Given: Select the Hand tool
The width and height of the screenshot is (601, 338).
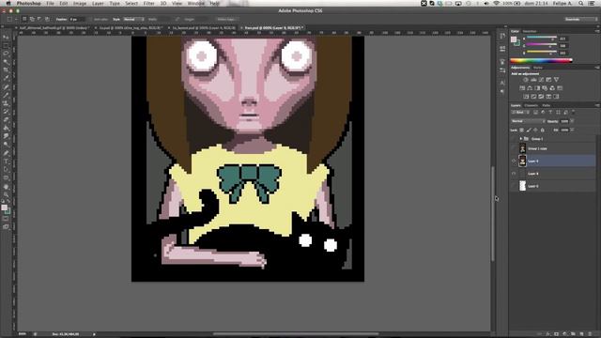Looking at the screenshot, I should pyautogui.click(x=6, y=187).
